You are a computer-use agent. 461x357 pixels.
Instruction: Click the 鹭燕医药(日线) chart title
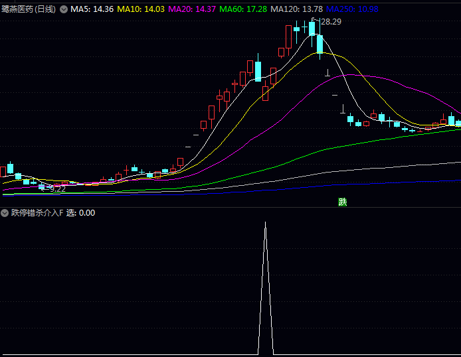pyautogui.click(x=29, y=9)
